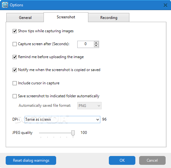Close the Options dialog with X

pos(165,5)
